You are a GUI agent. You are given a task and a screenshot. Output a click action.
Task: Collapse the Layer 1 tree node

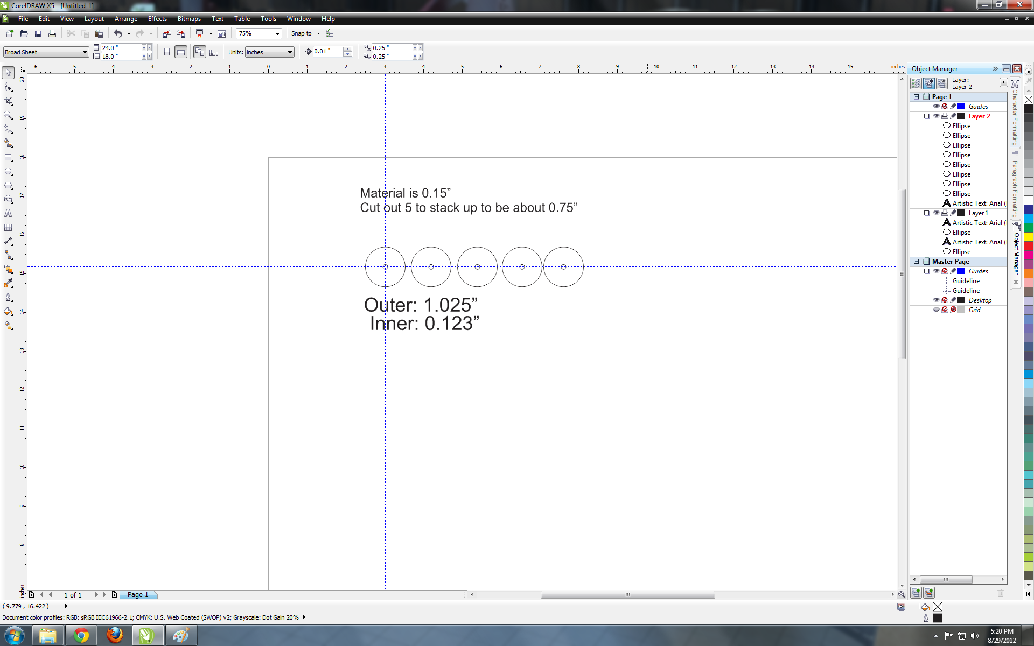(926, 213)
